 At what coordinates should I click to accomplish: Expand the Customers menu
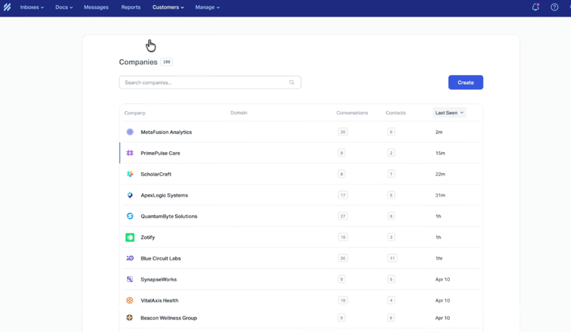[168, 7]
